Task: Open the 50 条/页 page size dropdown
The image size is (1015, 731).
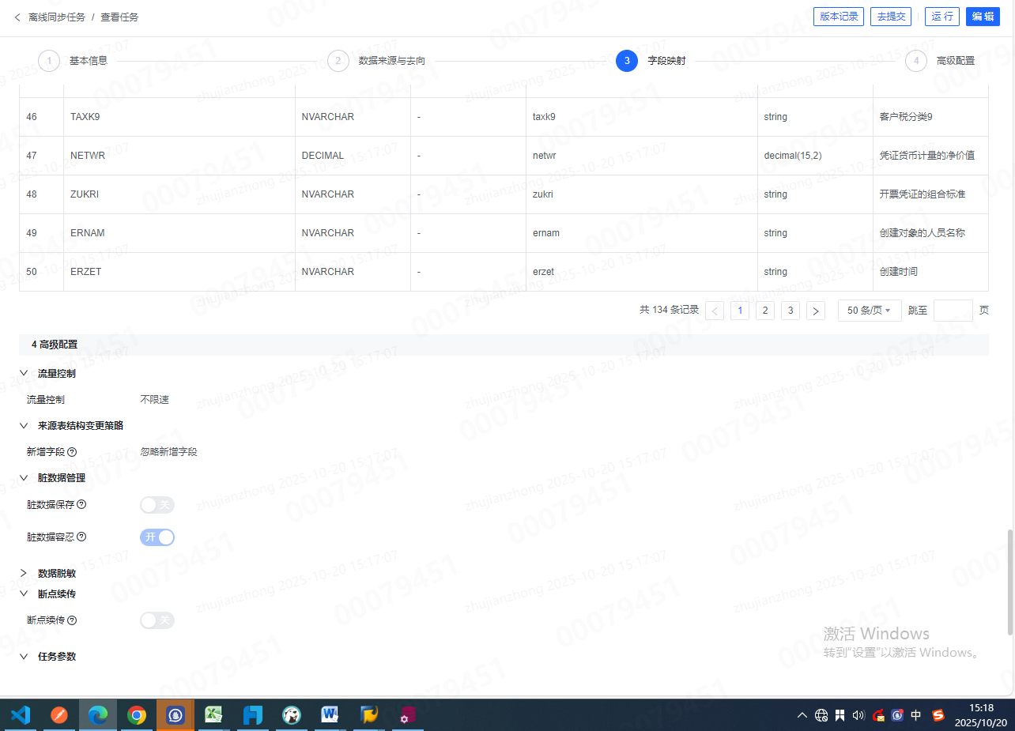Action: (869, 311)
